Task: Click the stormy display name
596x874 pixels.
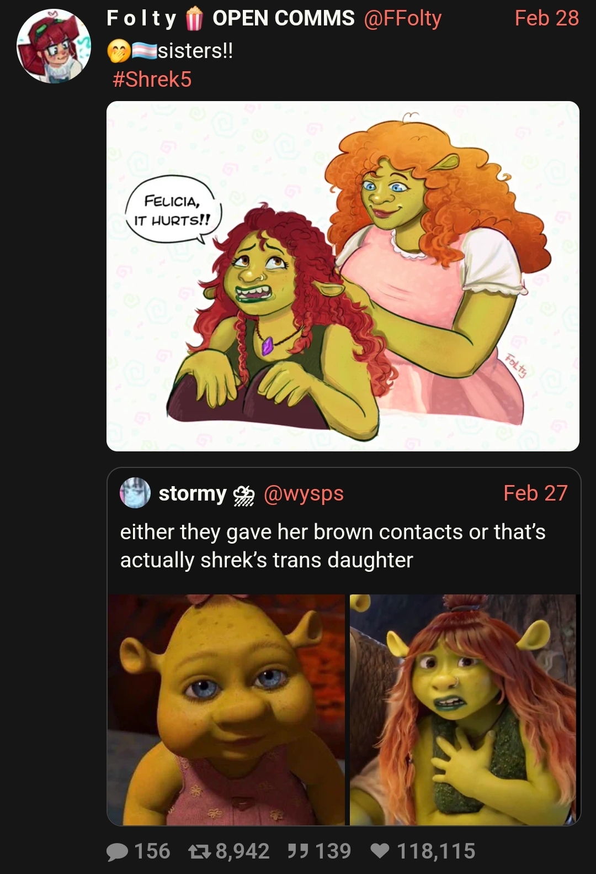Action: point(193,493)
